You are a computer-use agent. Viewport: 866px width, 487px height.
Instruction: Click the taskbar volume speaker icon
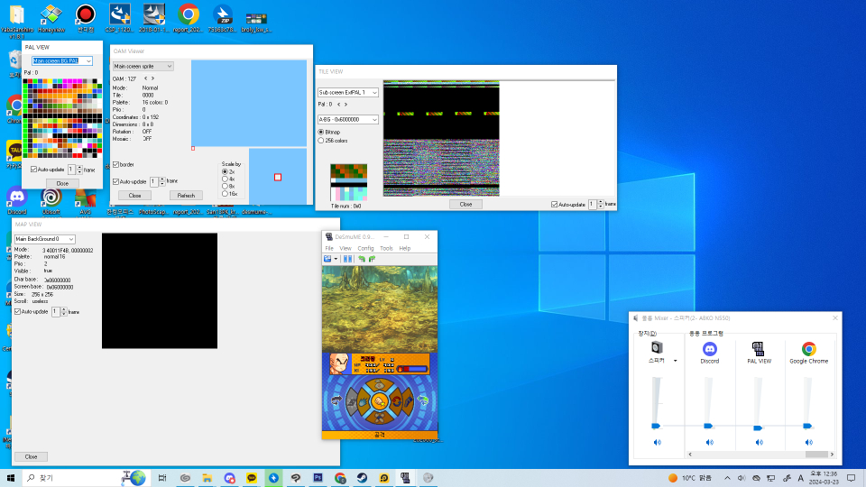click(742, 478)
